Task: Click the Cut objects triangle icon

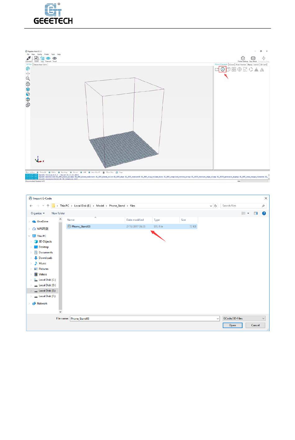Action: tap(256, 69)
